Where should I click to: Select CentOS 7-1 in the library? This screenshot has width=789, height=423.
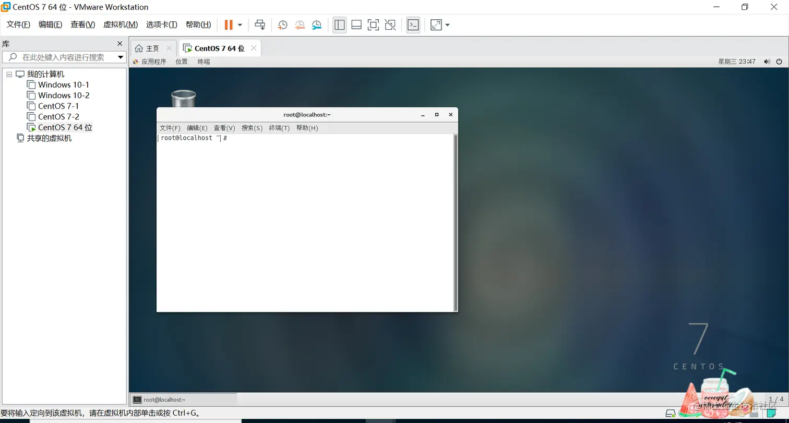[58, 106]
